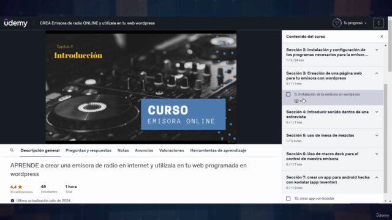
Task: Click the course title link in header
Action: (97, 23)
